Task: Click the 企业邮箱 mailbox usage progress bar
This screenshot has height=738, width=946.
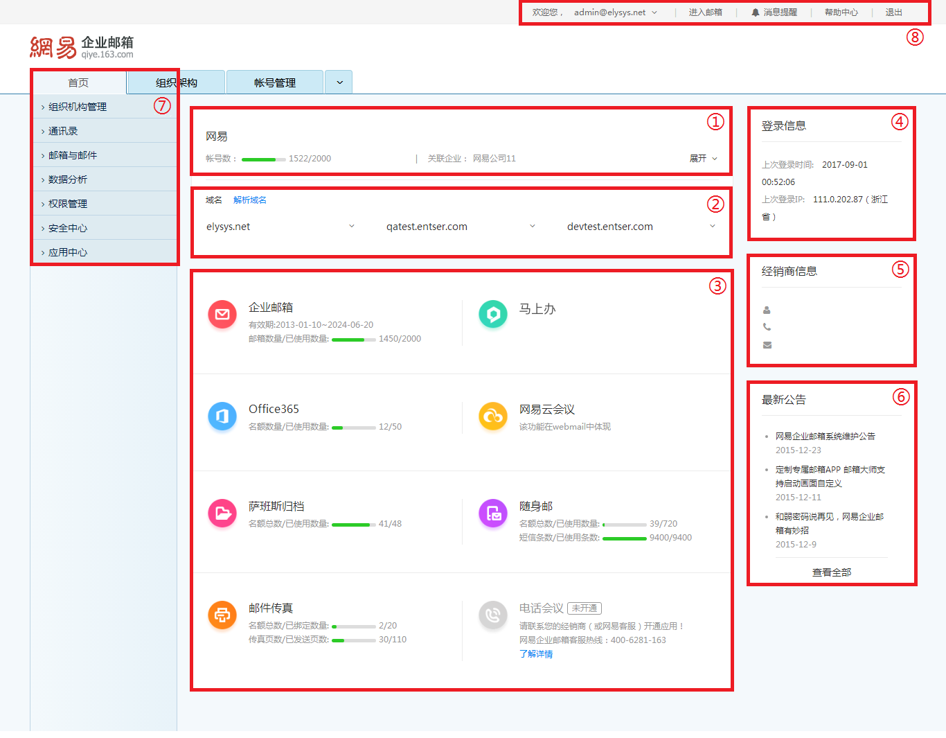Action: pyautogui.click(x=353, y=340)
